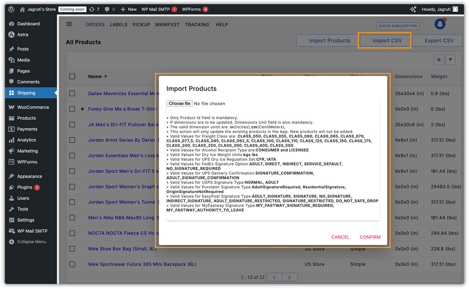Check the Funky Give Me a Break row
The width and height of the screenshot is (469, 289).
72,109
